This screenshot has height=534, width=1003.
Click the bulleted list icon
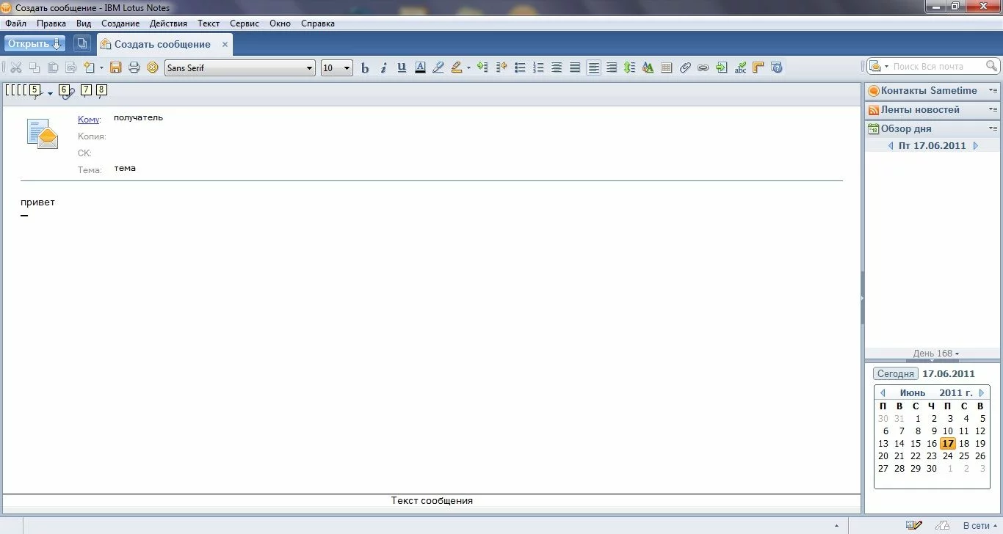pos(520,67)
